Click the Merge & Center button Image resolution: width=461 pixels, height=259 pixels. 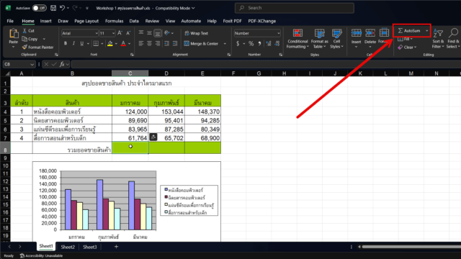tap(201, 43)
